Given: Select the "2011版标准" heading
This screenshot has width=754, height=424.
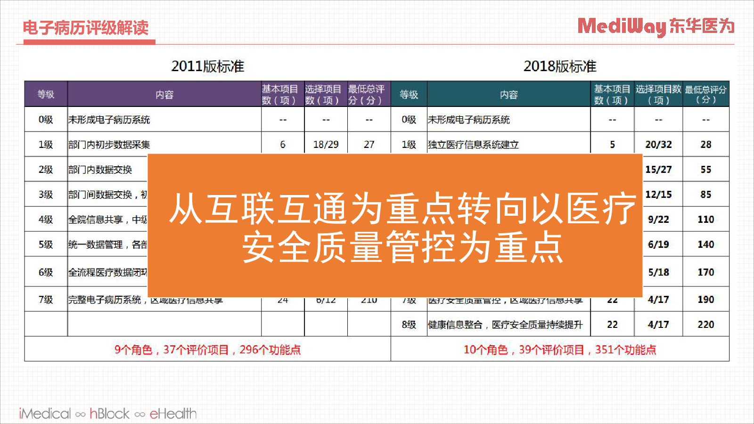Looking at the screenshot, I should [208, 66].
